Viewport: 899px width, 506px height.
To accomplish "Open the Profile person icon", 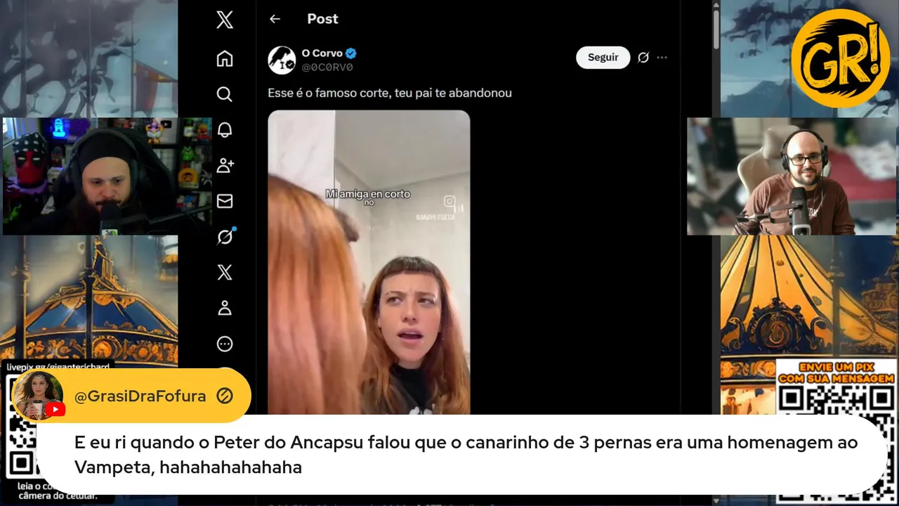I will (225, 308).
